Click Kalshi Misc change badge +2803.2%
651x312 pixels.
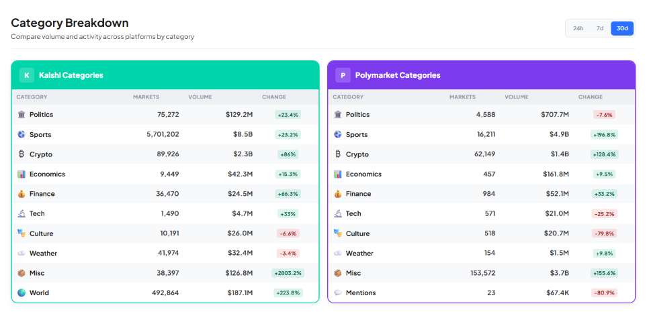pos(288,273)
